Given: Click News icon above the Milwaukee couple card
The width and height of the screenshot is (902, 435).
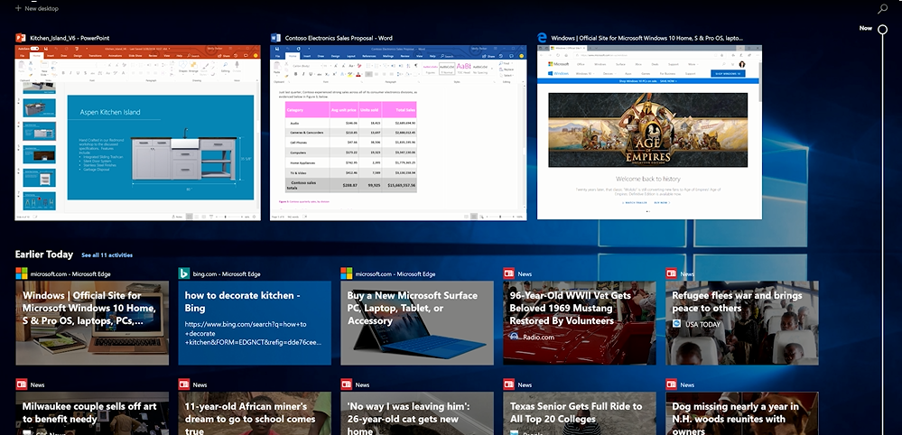Looking at the screenshot, I should 22,384.
